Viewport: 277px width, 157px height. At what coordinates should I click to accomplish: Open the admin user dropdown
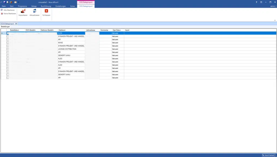[x=273, y=6]
